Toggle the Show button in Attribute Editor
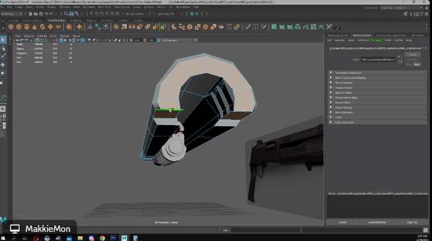Image resolution: width=432 pixels, height=241 pixels. [x=409, y=65]
